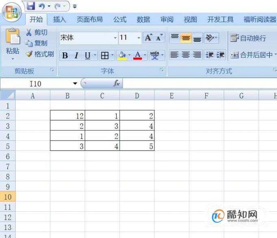Toggle italic formatting
Viewport: 277px width, 238px height.
click(76, 56)
